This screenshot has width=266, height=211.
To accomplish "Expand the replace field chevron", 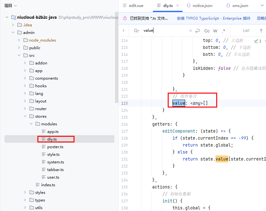I will 124,31.
